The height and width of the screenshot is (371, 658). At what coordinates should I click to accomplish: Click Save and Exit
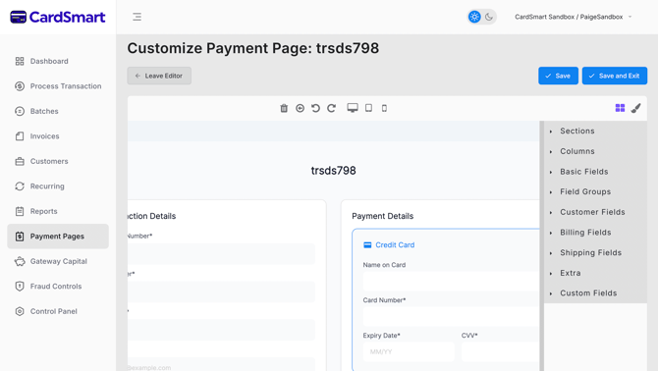point(615,76)
